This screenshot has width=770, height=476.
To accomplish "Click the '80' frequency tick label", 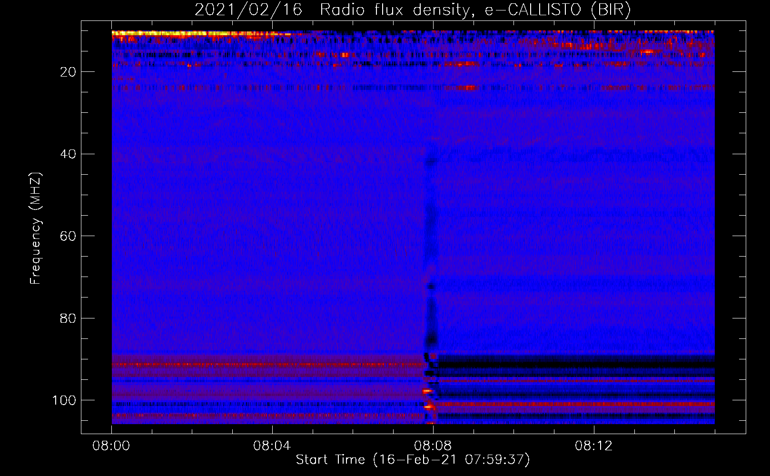I will (68, 318).
